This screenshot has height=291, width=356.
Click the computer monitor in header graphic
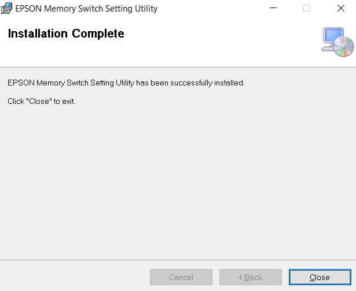pos(333,38)
